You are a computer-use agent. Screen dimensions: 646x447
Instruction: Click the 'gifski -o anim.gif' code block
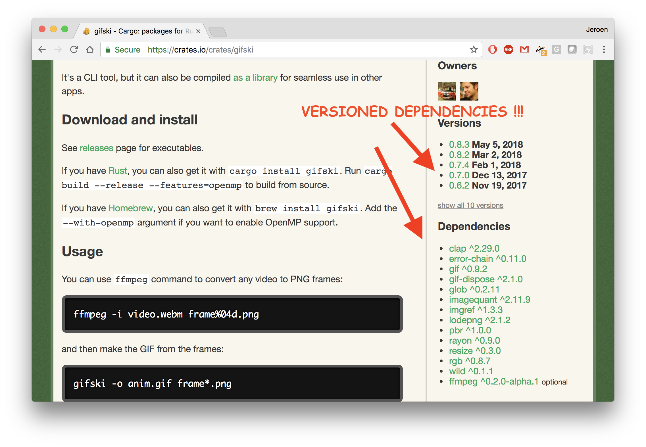[x=232, y=383]
